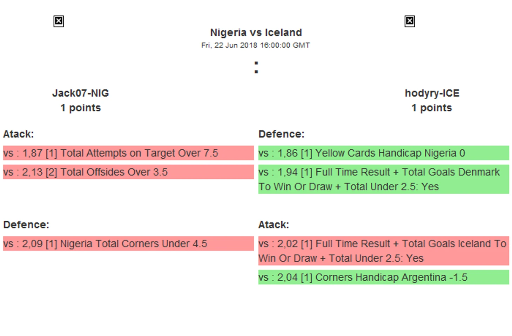This screenshot has height=336, width=512.
Task: Select the Iceland To Win Or Draw bet
Action: pos(384,251)
